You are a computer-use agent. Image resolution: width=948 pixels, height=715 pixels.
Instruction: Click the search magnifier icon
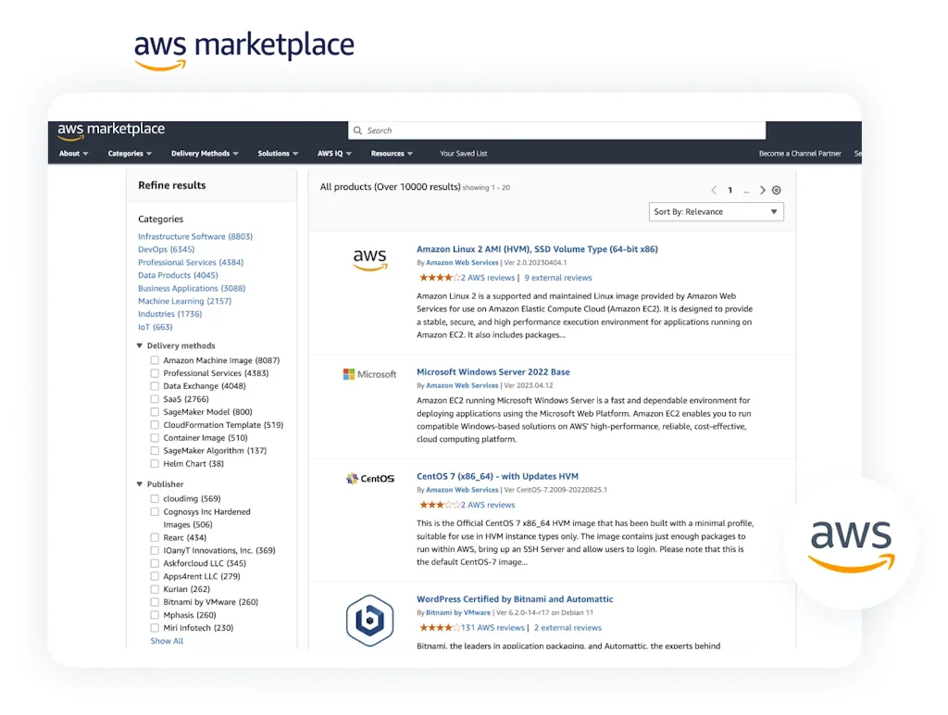358,131
